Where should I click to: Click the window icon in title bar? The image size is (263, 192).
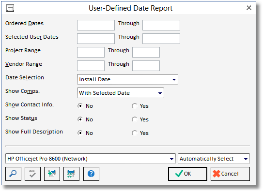click(10, 8)
